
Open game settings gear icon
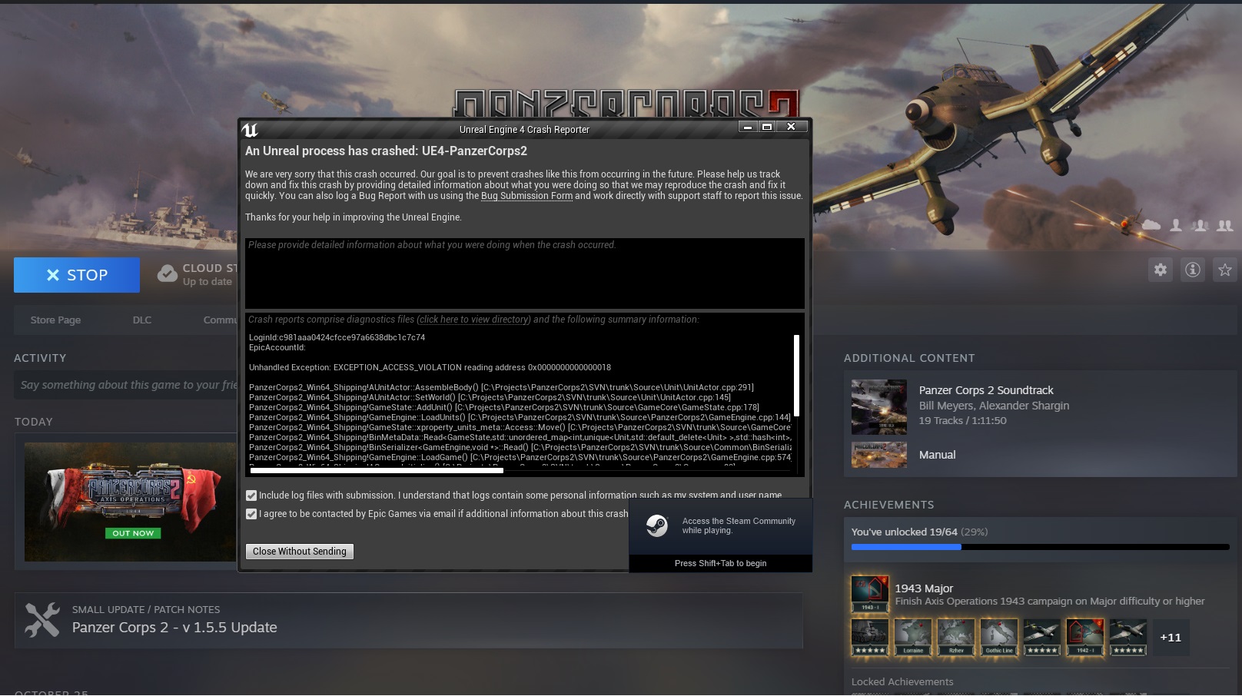pos(1161,270)
